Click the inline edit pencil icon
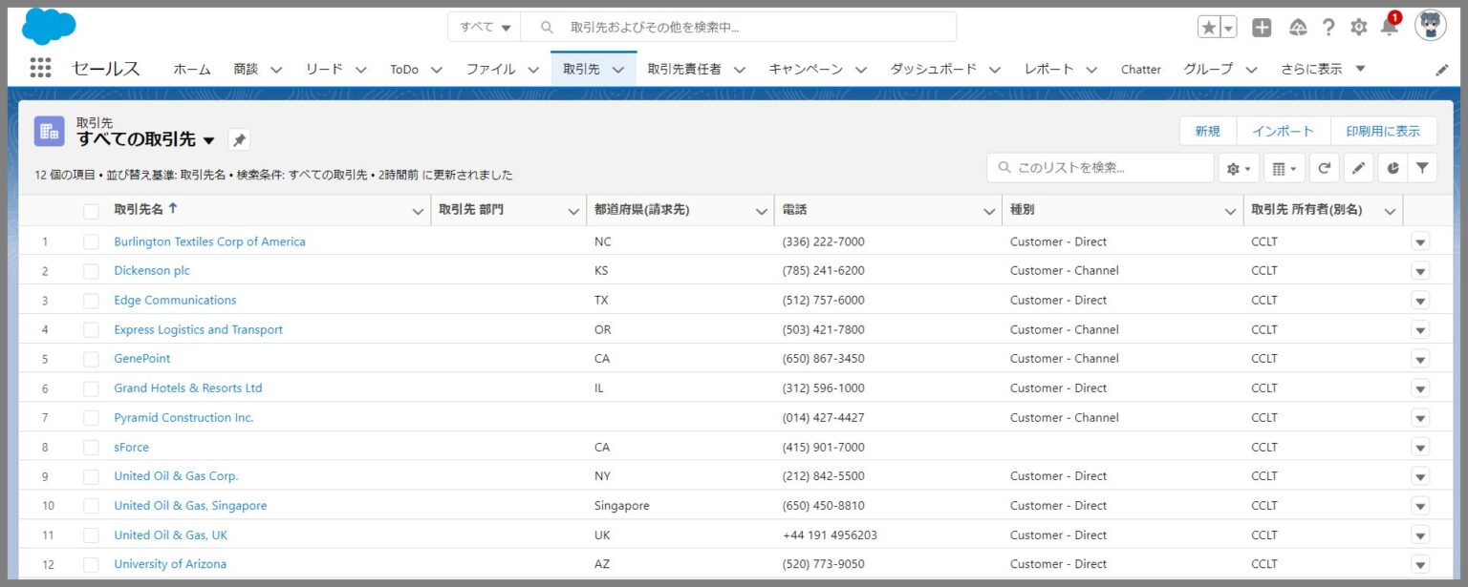The height and width of the screenshot is (587, 1468). point(1358,167)
